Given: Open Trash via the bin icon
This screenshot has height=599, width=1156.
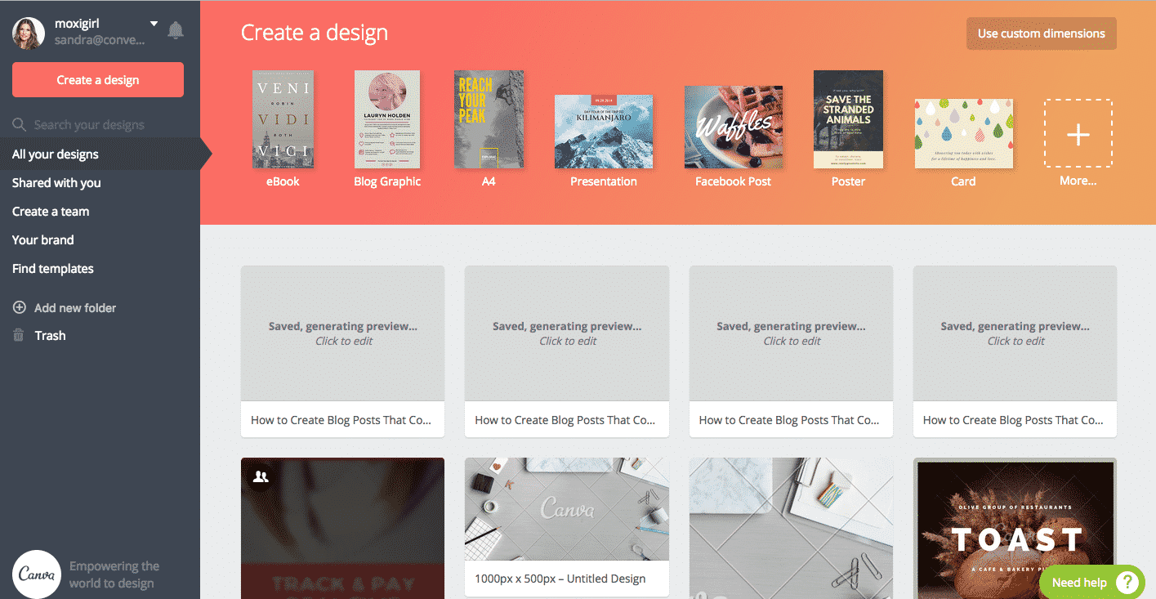Looking at the screenshot, I should pos(19,336).
